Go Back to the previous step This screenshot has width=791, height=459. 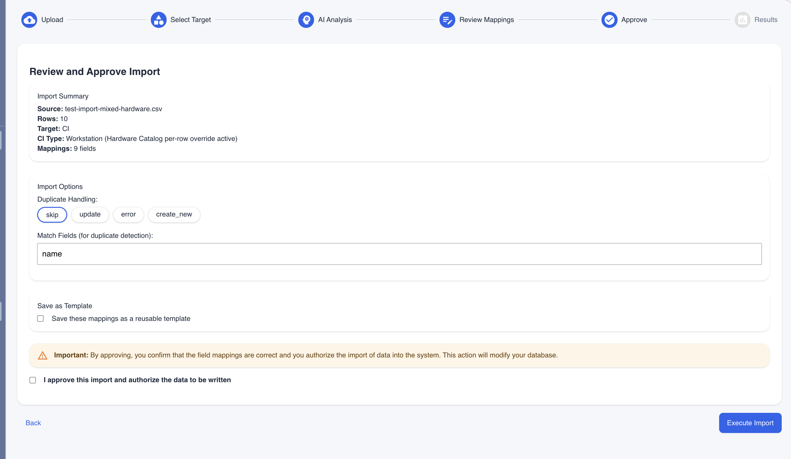[33, 423]
